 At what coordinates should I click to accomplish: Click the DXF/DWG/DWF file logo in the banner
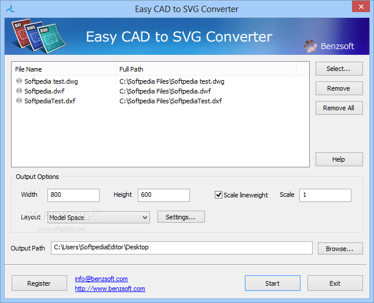click(38, 36)
